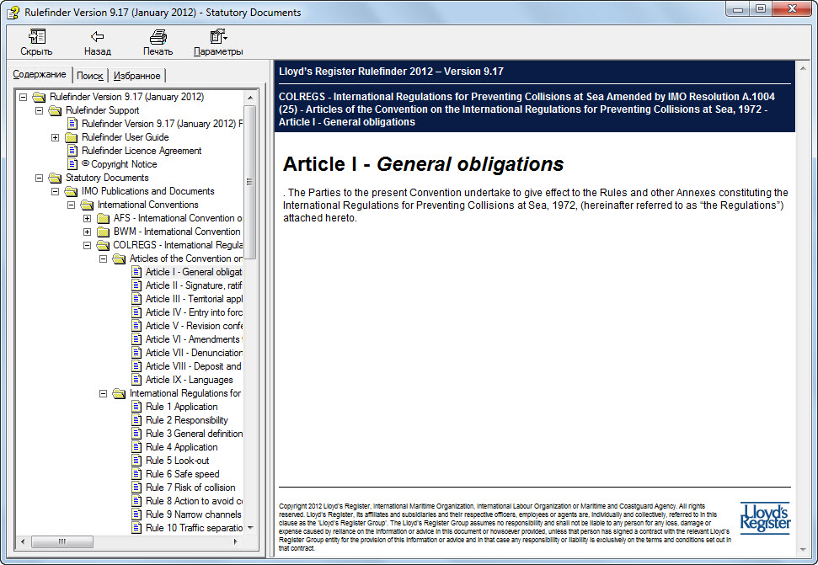Click the document icon beside Rulefinder Licence Agreement
818x565 pixels.
(x=73, y=151)
